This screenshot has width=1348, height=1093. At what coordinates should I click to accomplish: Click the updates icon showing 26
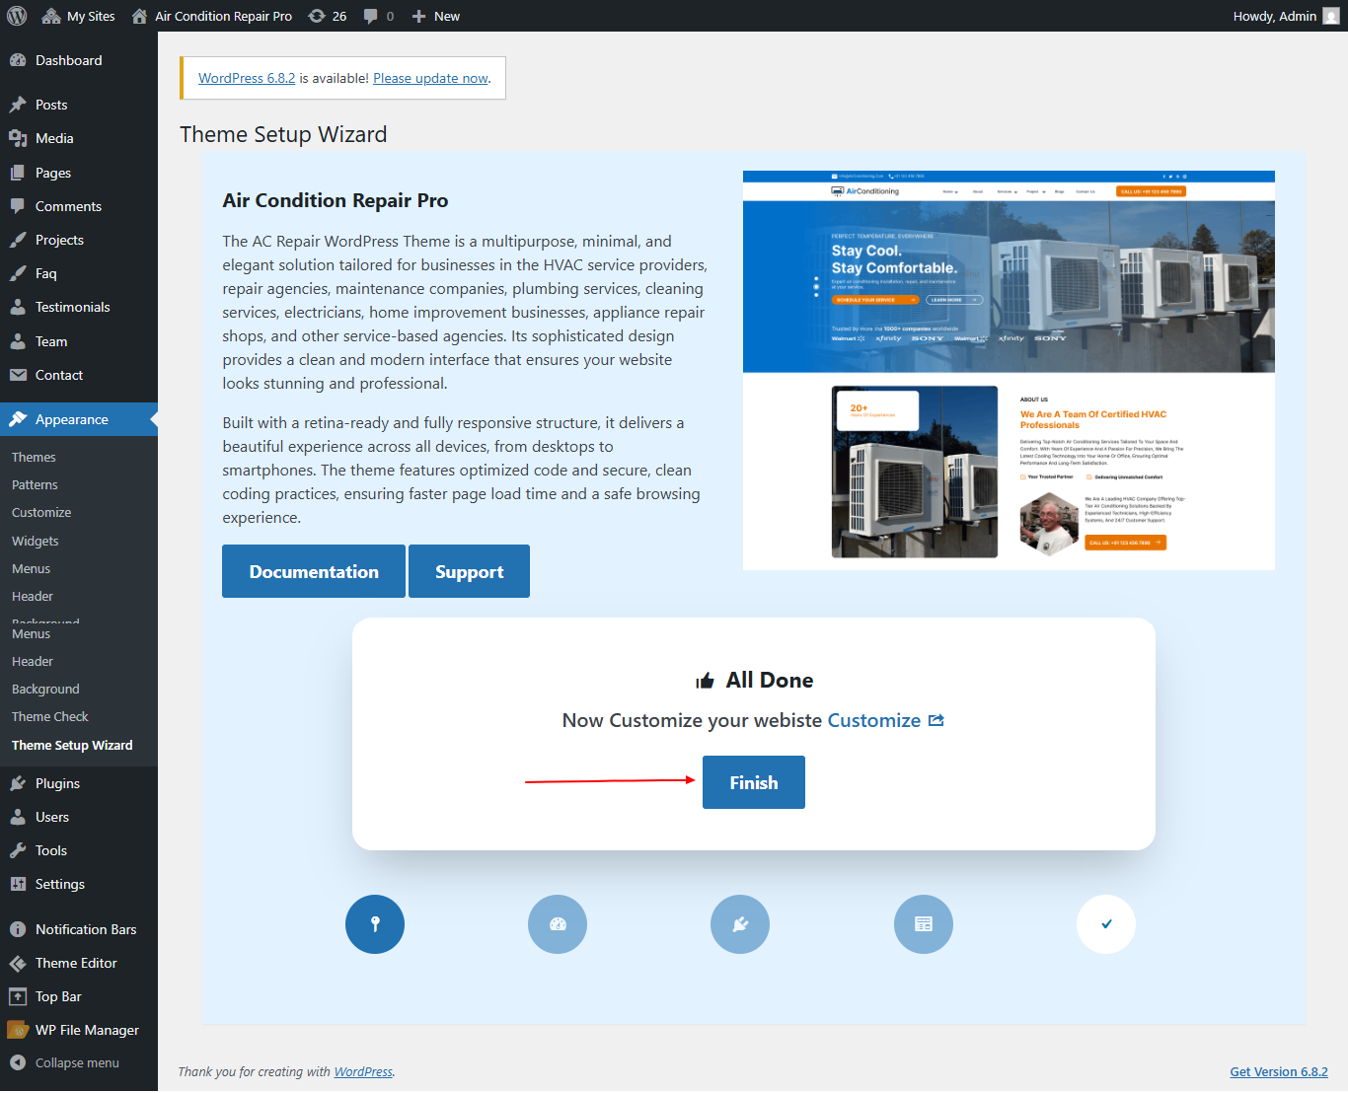tap(328, 16)
